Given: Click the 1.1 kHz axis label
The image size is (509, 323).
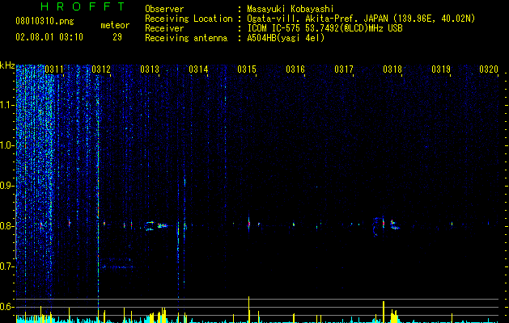Looking at the screenshot, I should (x=6, y=105).
